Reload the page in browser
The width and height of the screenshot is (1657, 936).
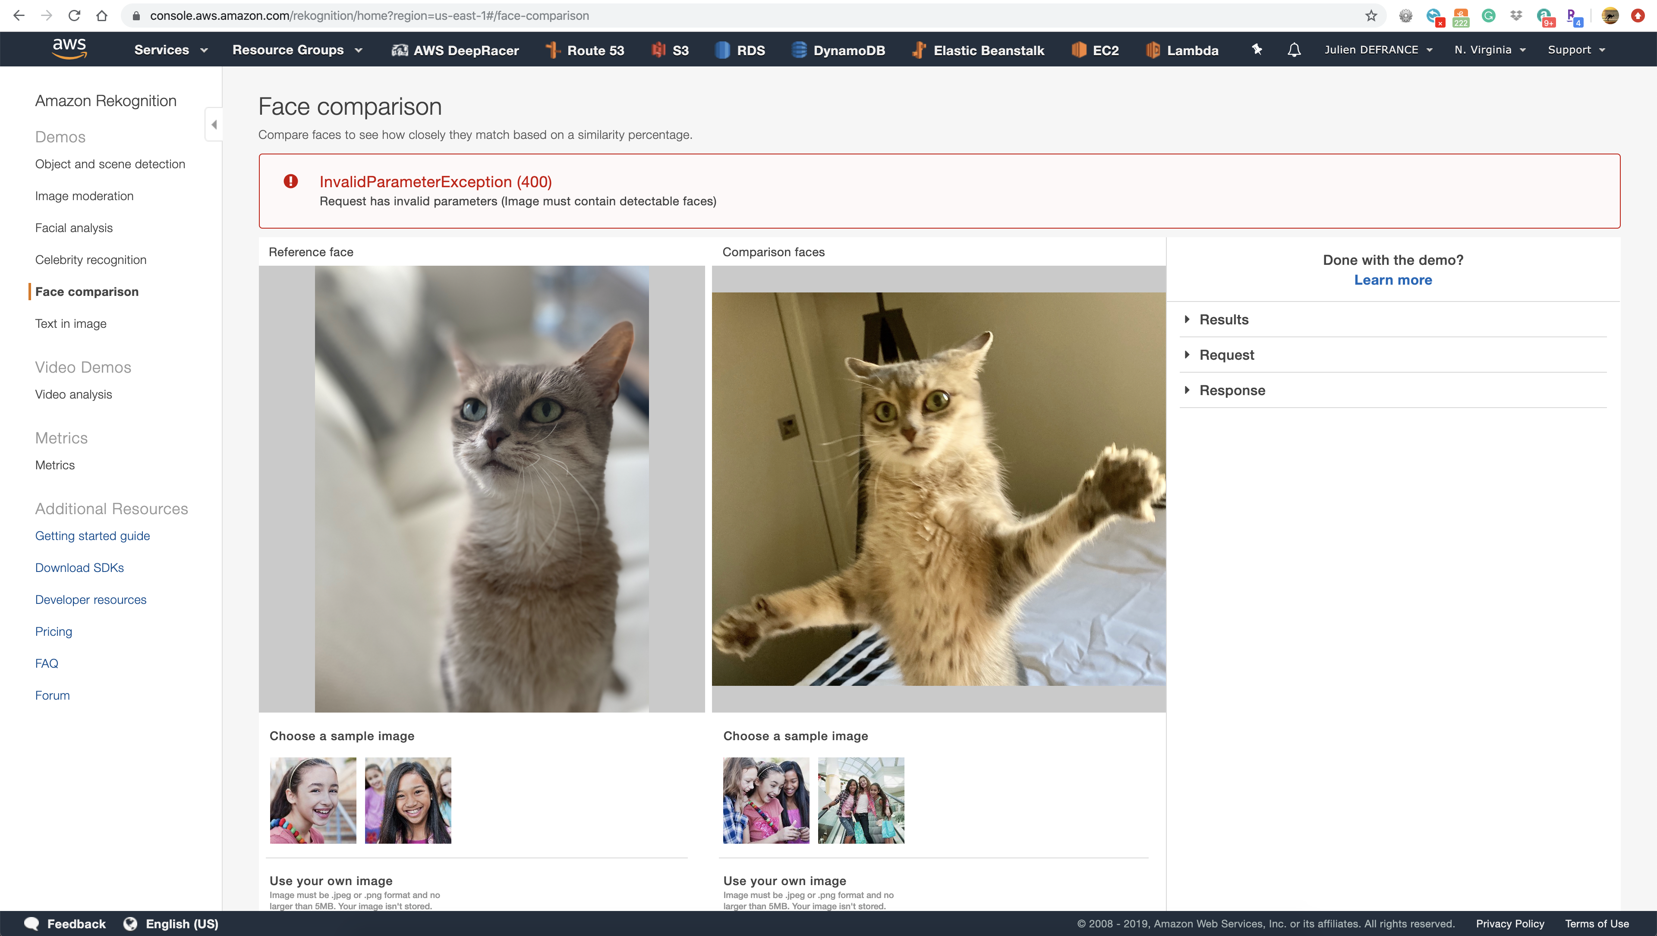[x=74, y=16]
